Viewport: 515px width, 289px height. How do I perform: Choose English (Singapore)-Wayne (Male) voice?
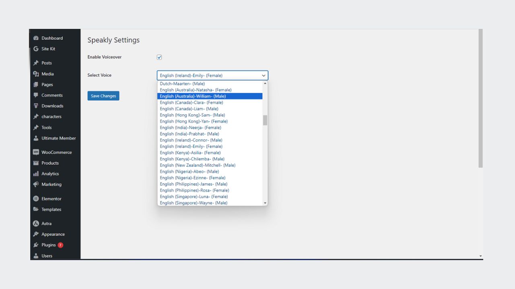point(210,203)
